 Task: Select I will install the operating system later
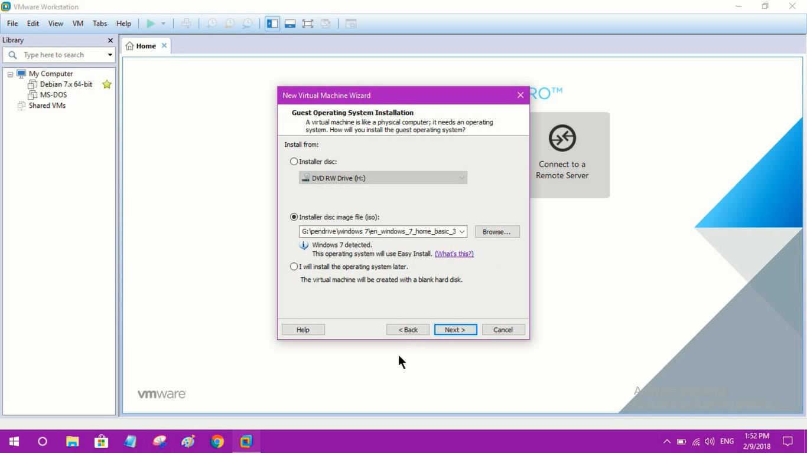(294, 267)
